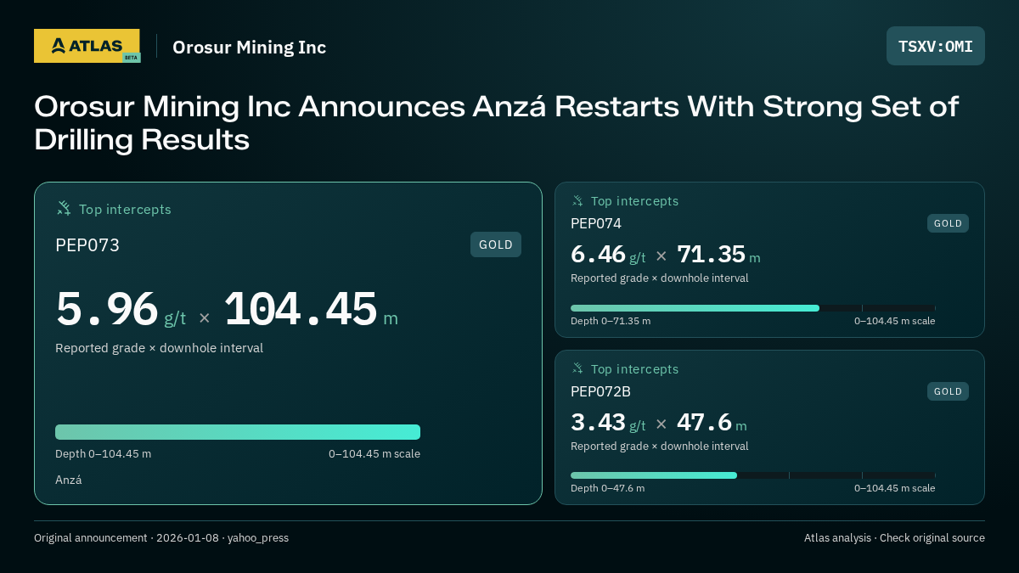The height and width of the screenshot is (573, 1019).
Task: Click the 6.46 g/t grade value
Action: pyautogui.click(x=608, y=255)
